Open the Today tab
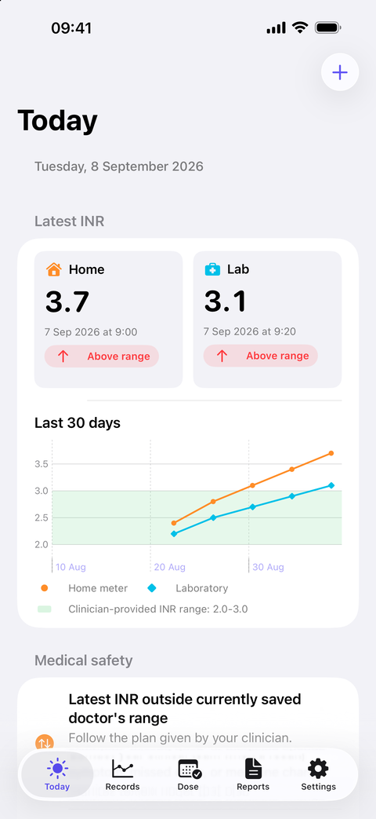This screenshot has width=376, height=819. 57,774
